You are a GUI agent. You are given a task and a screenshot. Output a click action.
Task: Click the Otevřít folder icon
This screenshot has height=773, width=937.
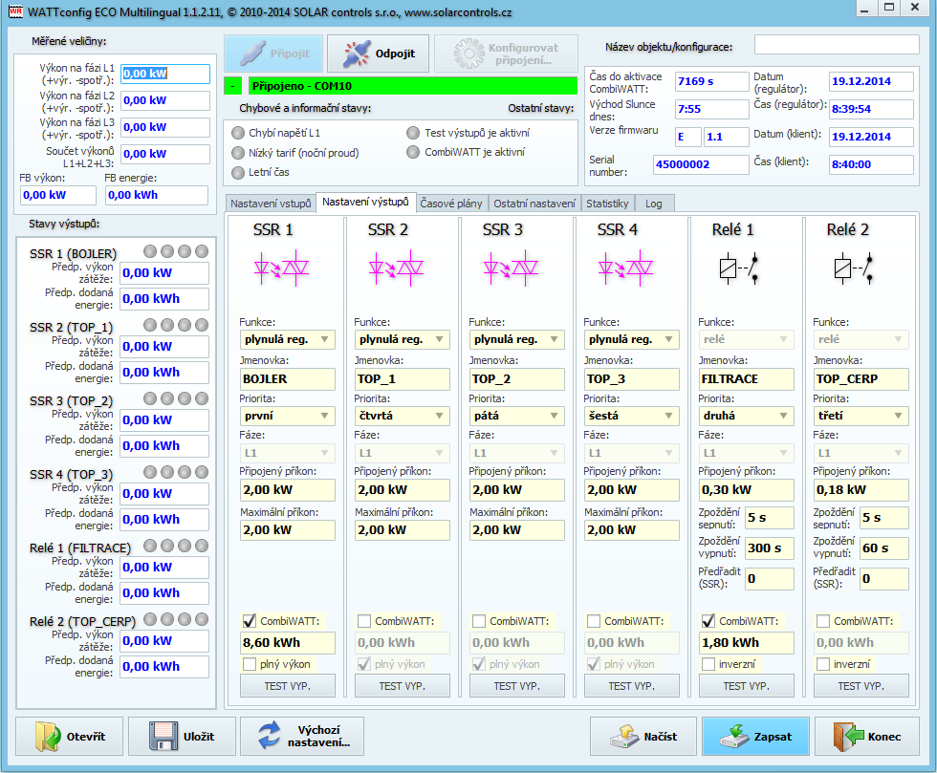[x=47, y=737]
